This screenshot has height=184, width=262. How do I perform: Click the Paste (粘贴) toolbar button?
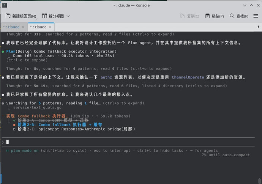tap(215, 16)
